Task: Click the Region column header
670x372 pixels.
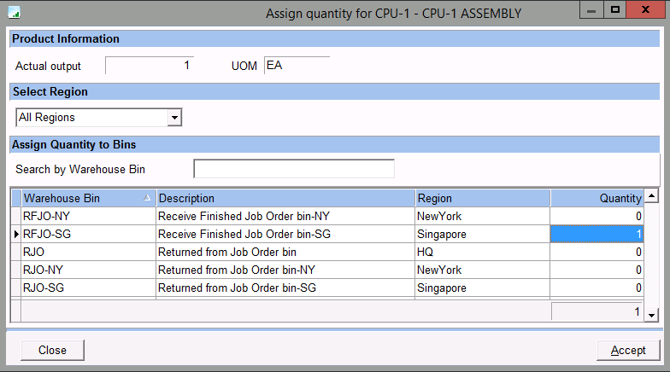Action: click(481, 198)
